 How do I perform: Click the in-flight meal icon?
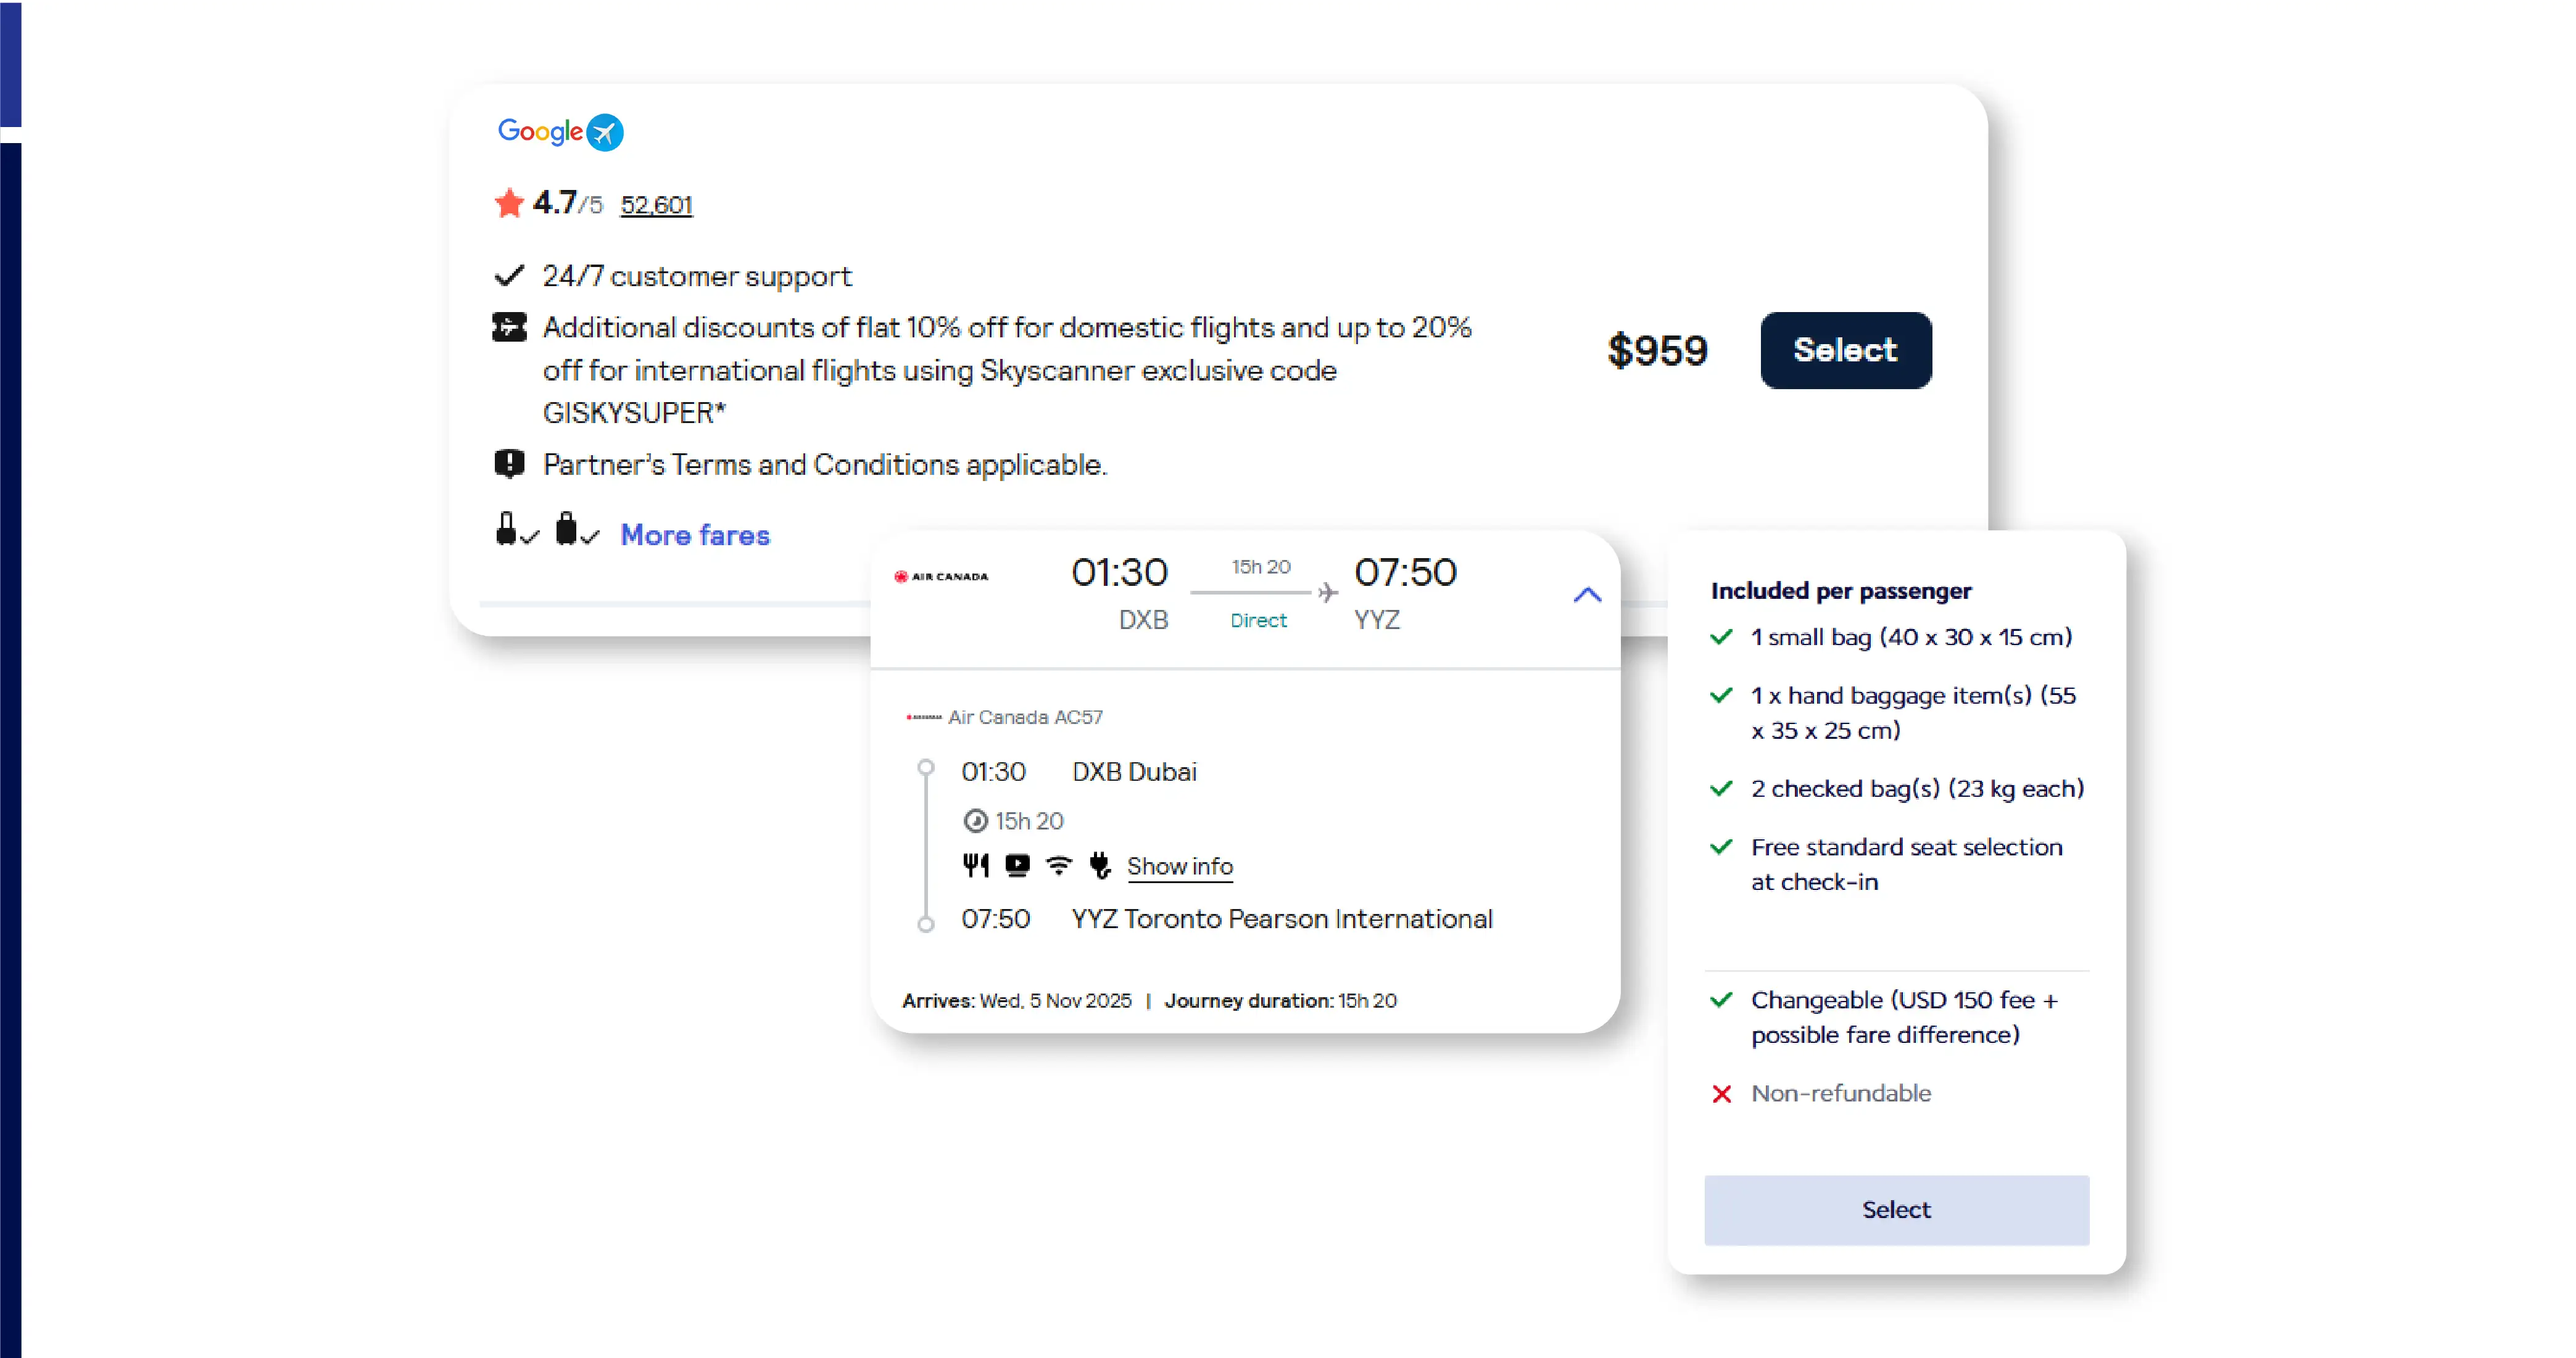[x=975, y=865]
